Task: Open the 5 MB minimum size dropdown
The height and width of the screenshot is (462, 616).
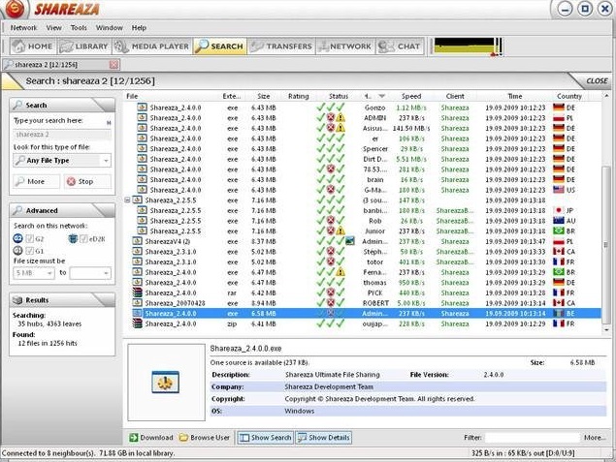Action: pyautogui.click(x=33, y=273)
